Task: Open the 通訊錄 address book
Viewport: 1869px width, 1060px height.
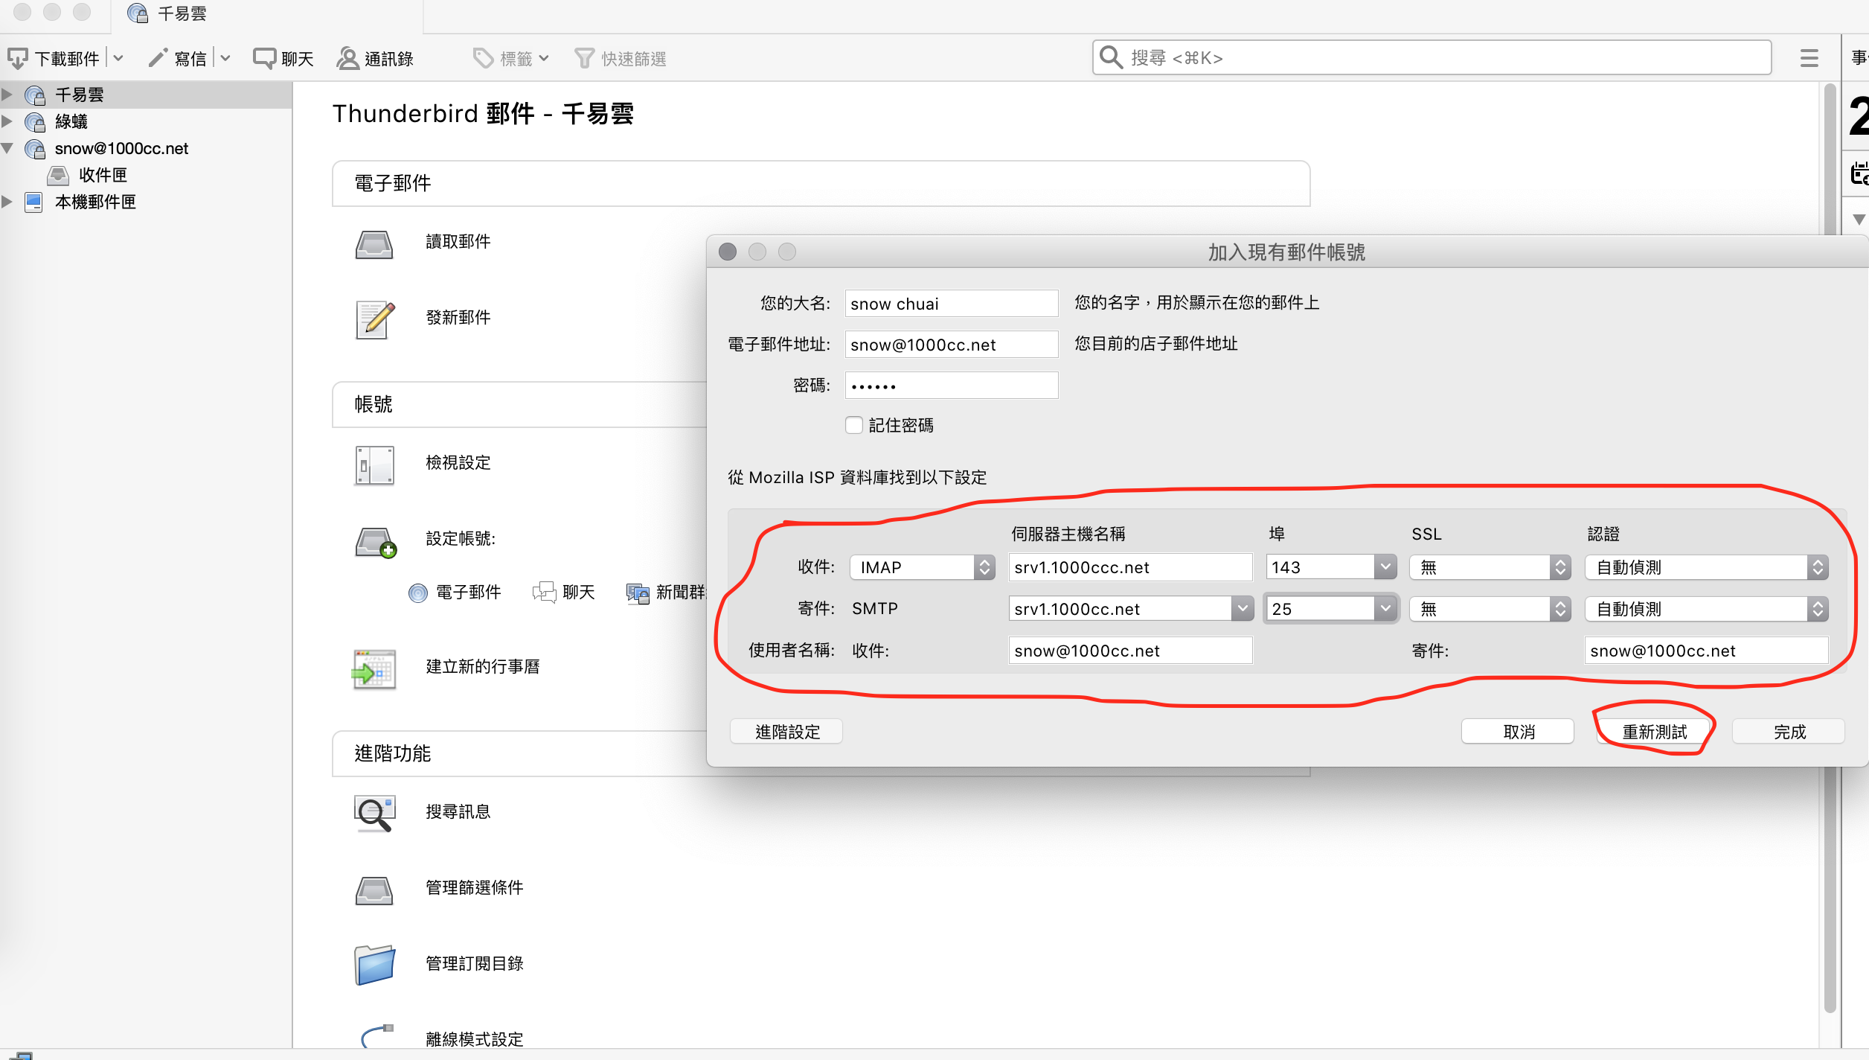Action: (x=375, y=58)
